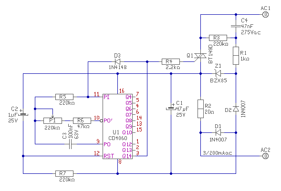Click the RST pin label on U1
The height and width of the screenshot is (191, 281).
[109, 156]
